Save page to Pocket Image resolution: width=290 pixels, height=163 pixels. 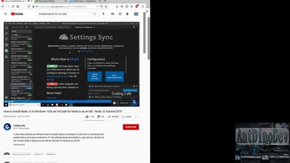pyautogui.click(x=101, y=6)
